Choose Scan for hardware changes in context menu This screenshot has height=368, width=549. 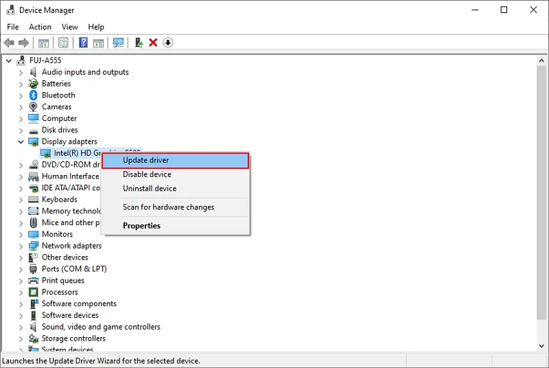[x=176, y=207]
